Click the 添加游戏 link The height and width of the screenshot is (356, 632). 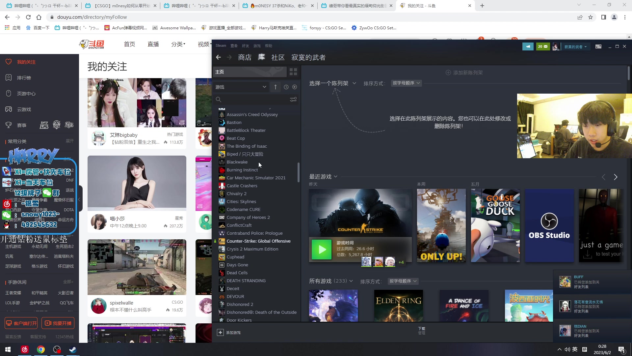(233, 333)
